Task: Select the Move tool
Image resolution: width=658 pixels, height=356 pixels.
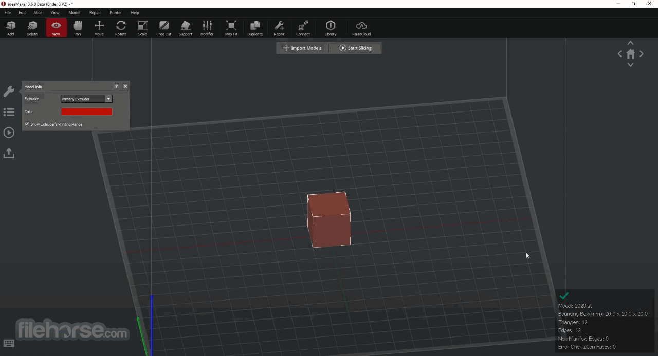Action: (99, 28)
